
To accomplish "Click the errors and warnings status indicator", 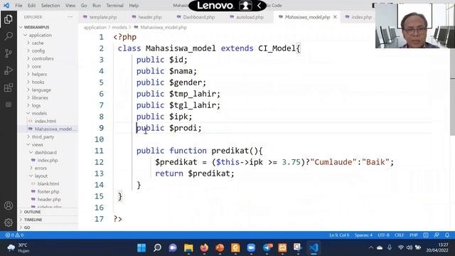I will (x=14, y=235).
